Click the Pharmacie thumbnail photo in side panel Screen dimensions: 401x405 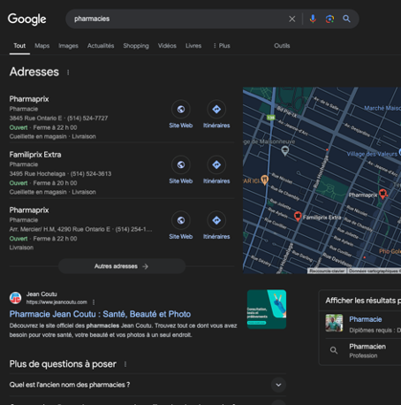point(334,323)
